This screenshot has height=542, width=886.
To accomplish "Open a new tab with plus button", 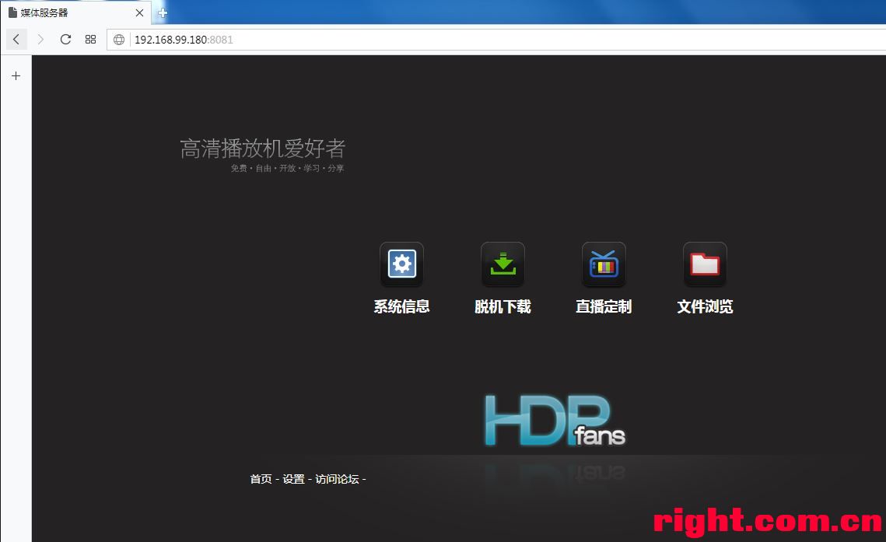I will 163,12.
